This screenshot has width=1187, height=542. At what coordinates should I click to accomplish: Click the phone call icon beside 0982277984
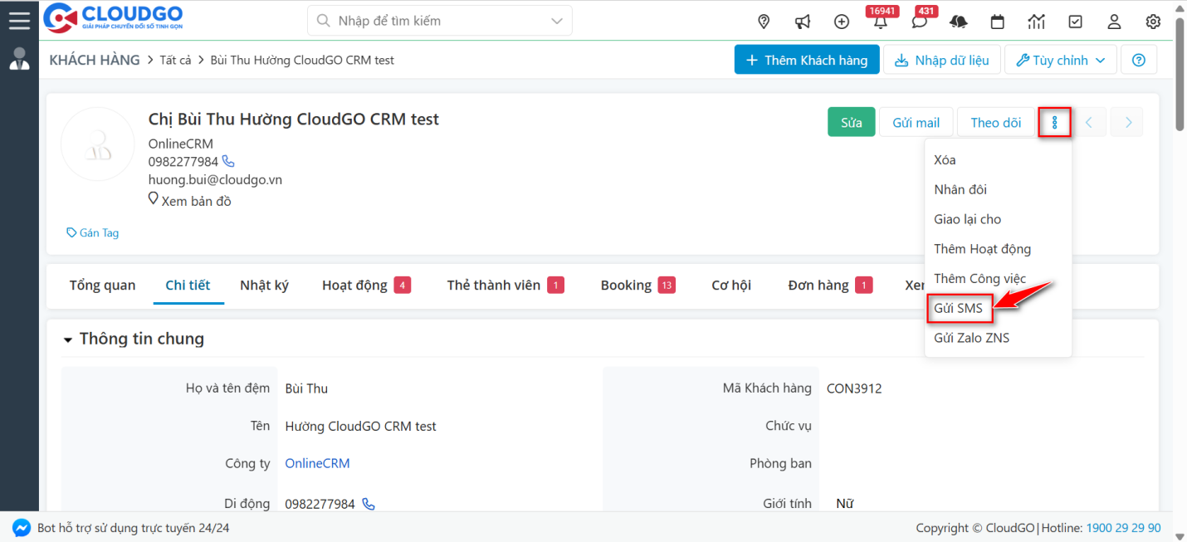[228, 162]
